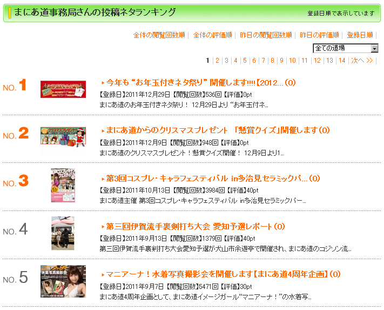This screenshot has width=384, height=310.
Task: Open the お年玉付きネタ祭り banner thumbnail
Action: point(63,89)
